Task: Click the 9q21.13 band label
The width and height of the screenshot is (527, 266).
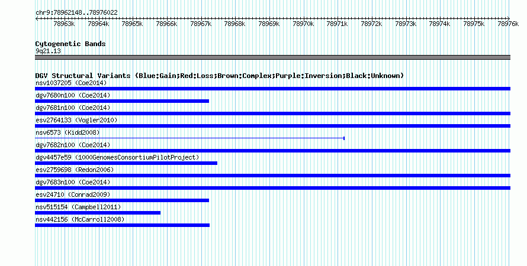Action: [48, 51]
